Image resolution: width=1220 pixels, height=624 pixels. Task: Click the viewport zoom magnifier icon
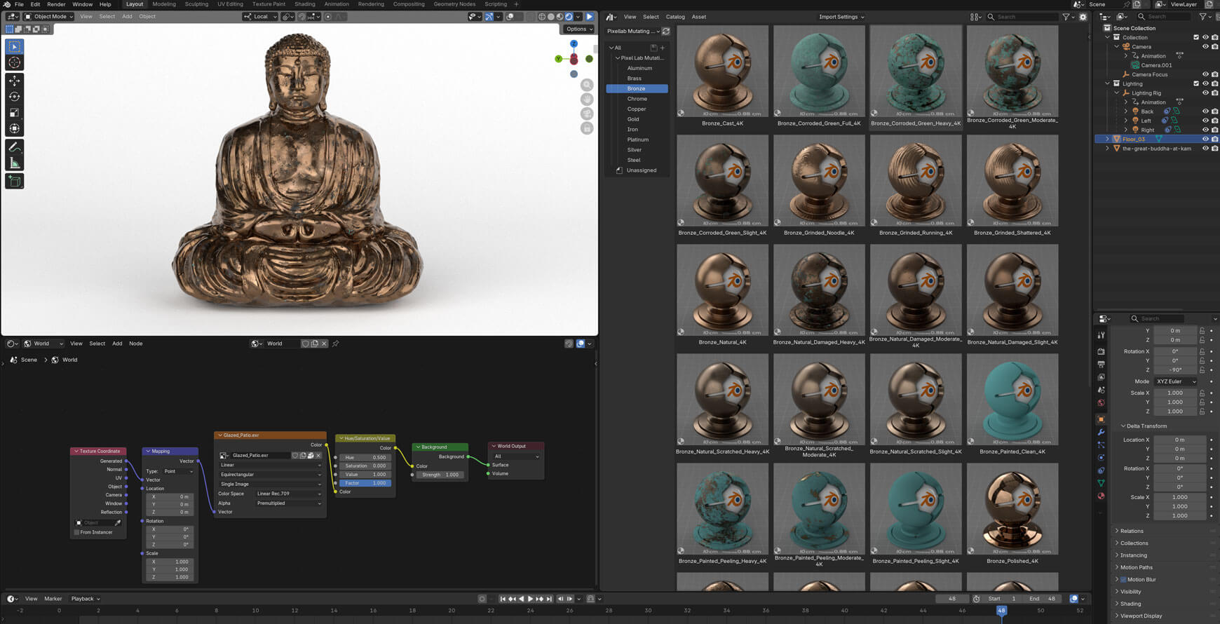(x=587, y=85)
